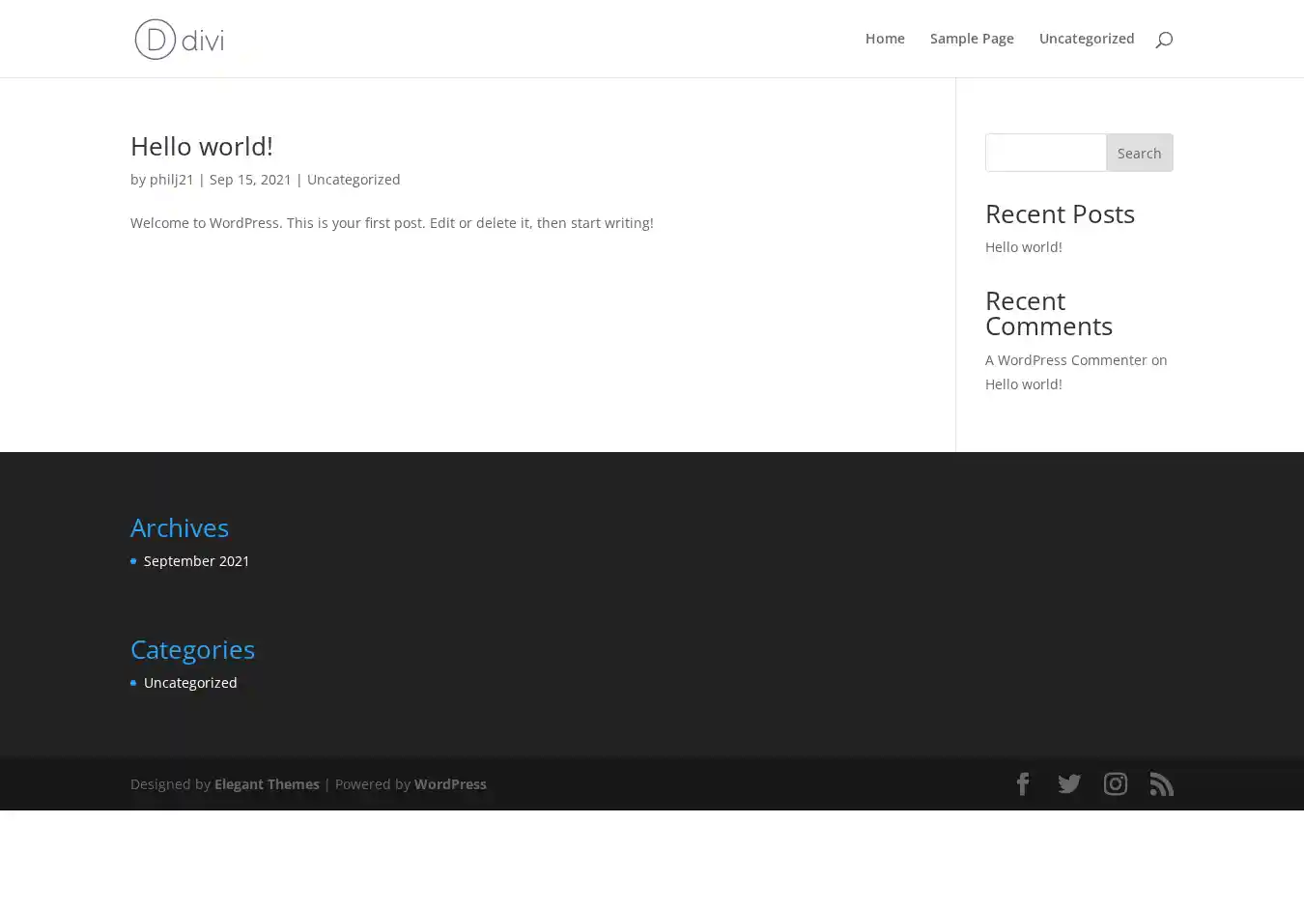Open the Hello world! post title
This screenshot has width=1304, height=908.
pyautogui.click(x=201, y=146)
